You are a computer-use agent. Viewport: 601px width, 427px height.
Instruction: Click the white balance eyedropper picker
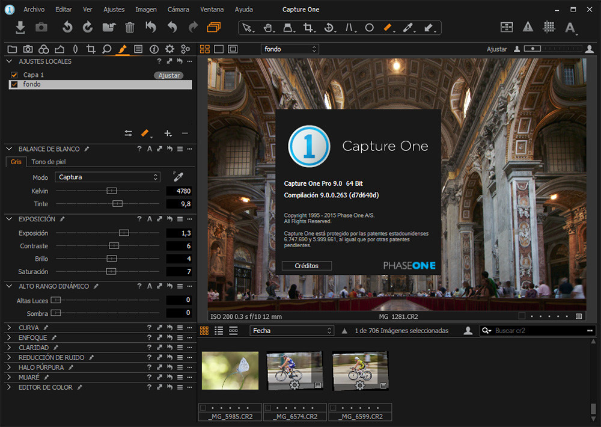[178, 176]
